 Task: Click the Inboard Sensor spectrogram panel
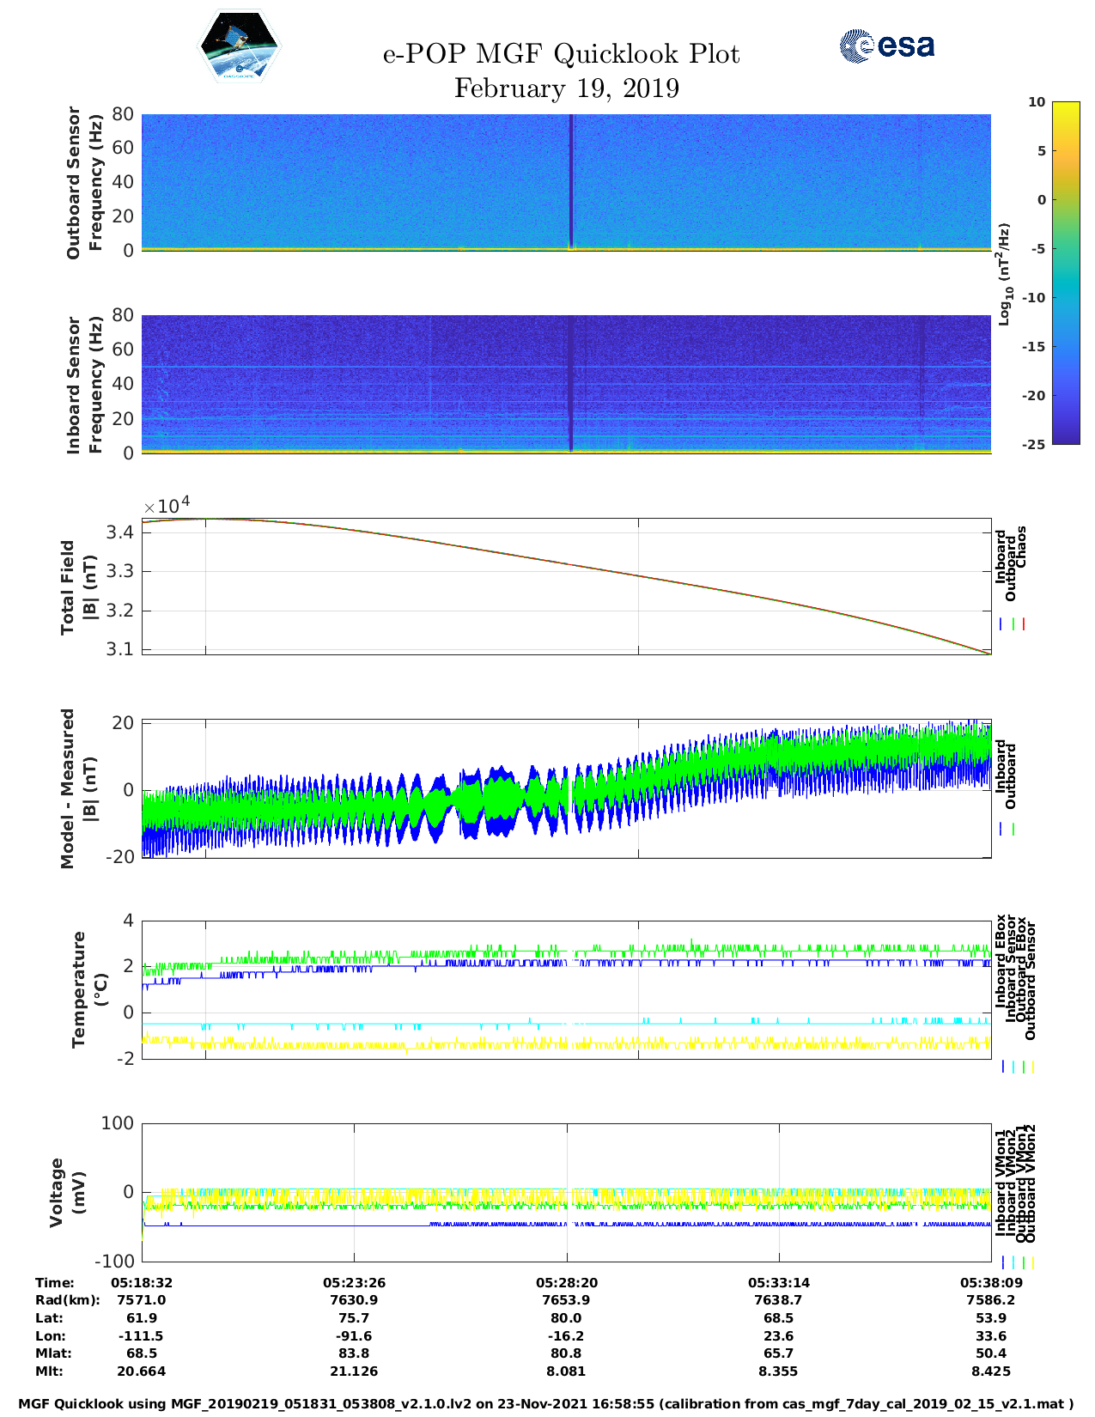coord(344,383)
